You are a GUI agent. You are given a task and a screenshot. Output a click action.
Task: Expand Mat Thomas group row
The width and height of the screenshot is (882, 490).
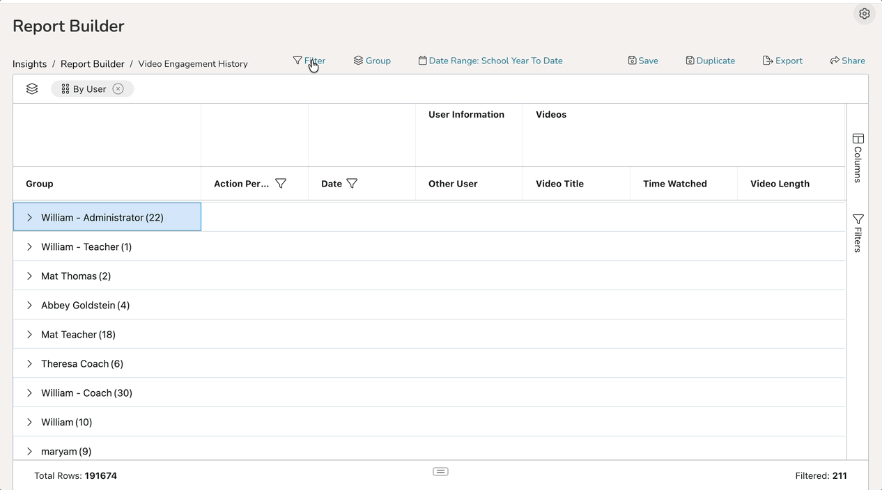29,276
